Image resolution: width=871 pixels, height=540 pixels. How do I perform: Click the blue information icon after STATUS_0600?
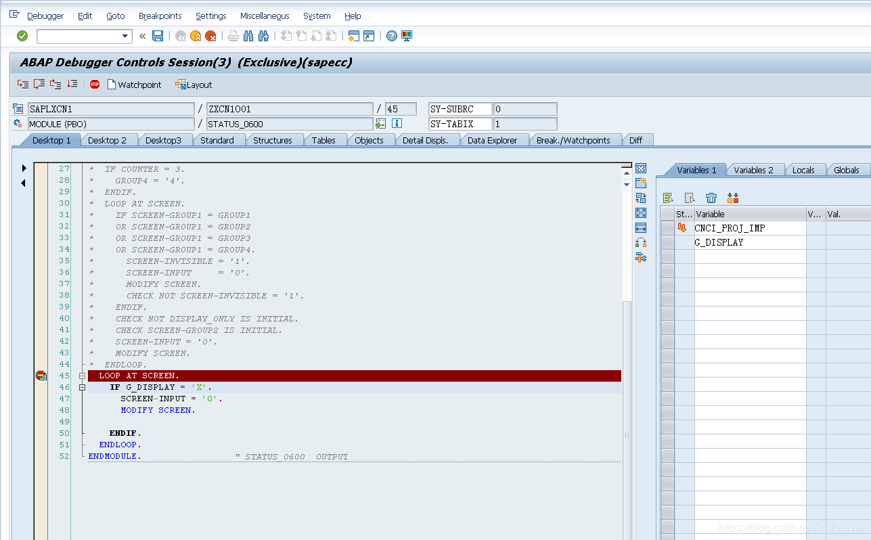pos(397,124)
